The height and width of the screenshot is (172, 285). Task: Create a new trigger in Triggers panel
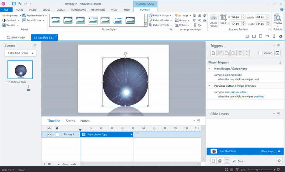(213, 53)
